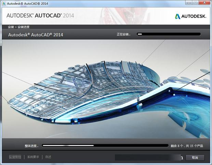Screen dimensions: 212x165
Task: Minimize the installer window
Action: (189, 3)
